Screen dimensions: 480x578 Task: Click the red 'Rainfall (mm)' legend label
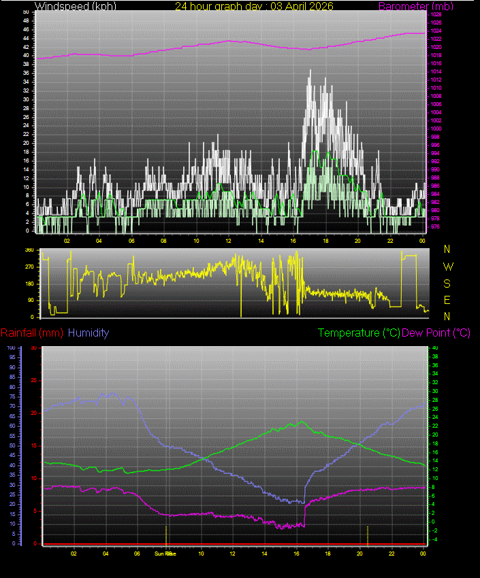(32, 333)
